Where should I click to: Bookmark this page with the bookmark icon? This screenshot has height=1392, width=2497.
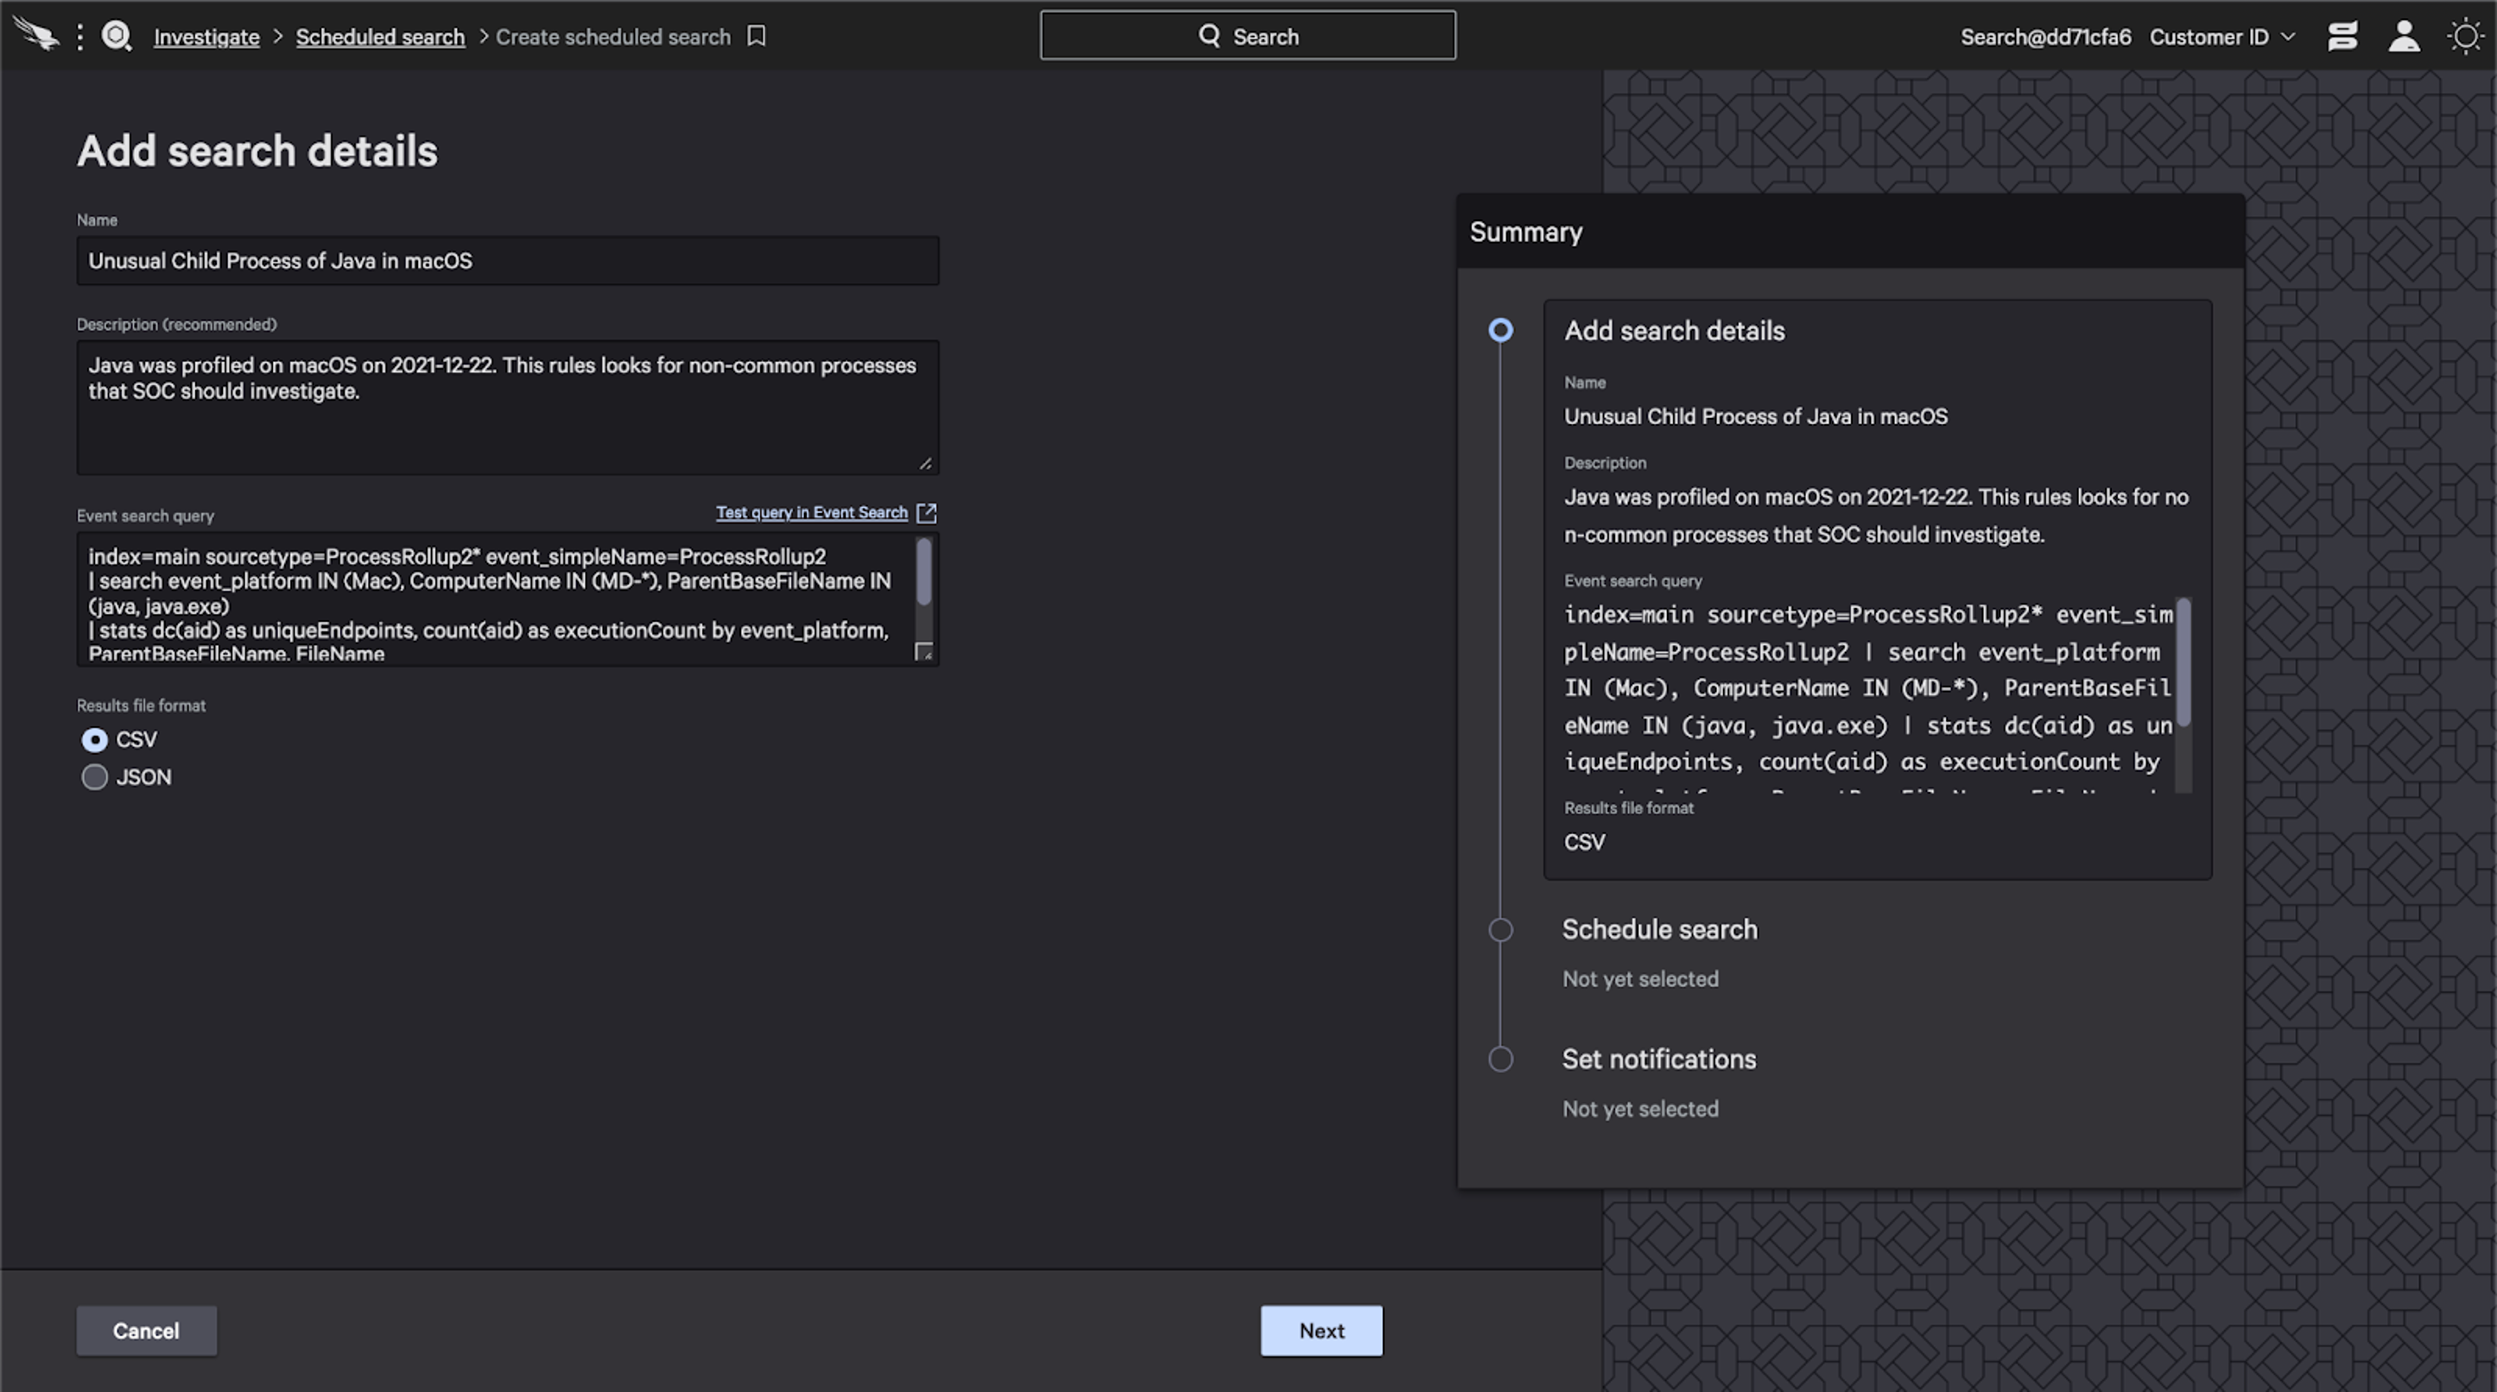757,36
